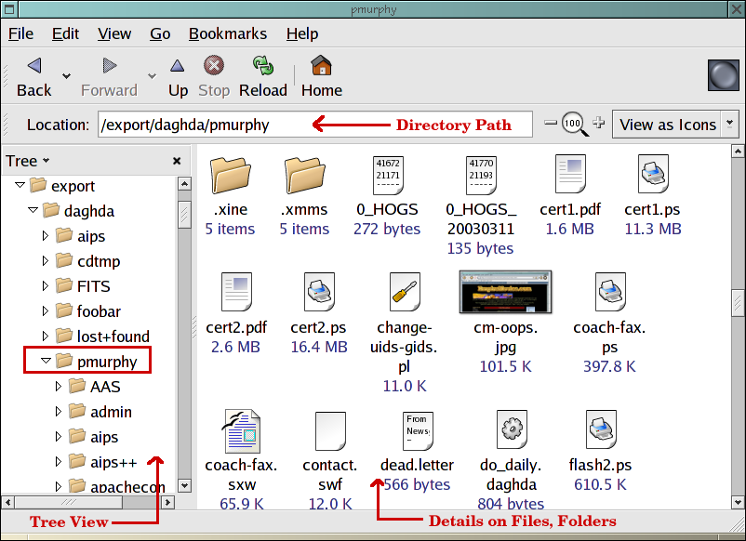This screenshot has width=746, height=541.
Task: Select the change-uids-gids.pl script icon
Action: click(405, 292)
